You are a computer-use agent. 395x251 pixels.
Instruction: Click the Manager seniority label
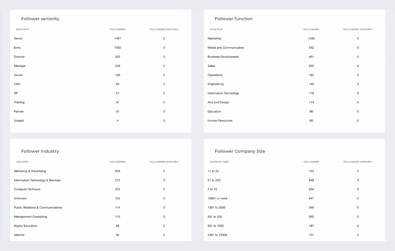20,66
